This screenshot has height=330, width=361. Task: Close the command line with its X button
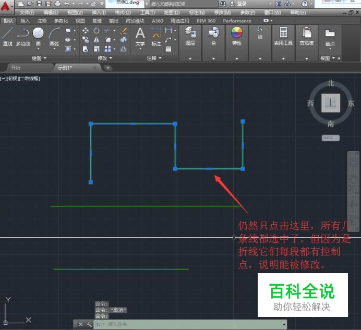[x=80, y=324]
